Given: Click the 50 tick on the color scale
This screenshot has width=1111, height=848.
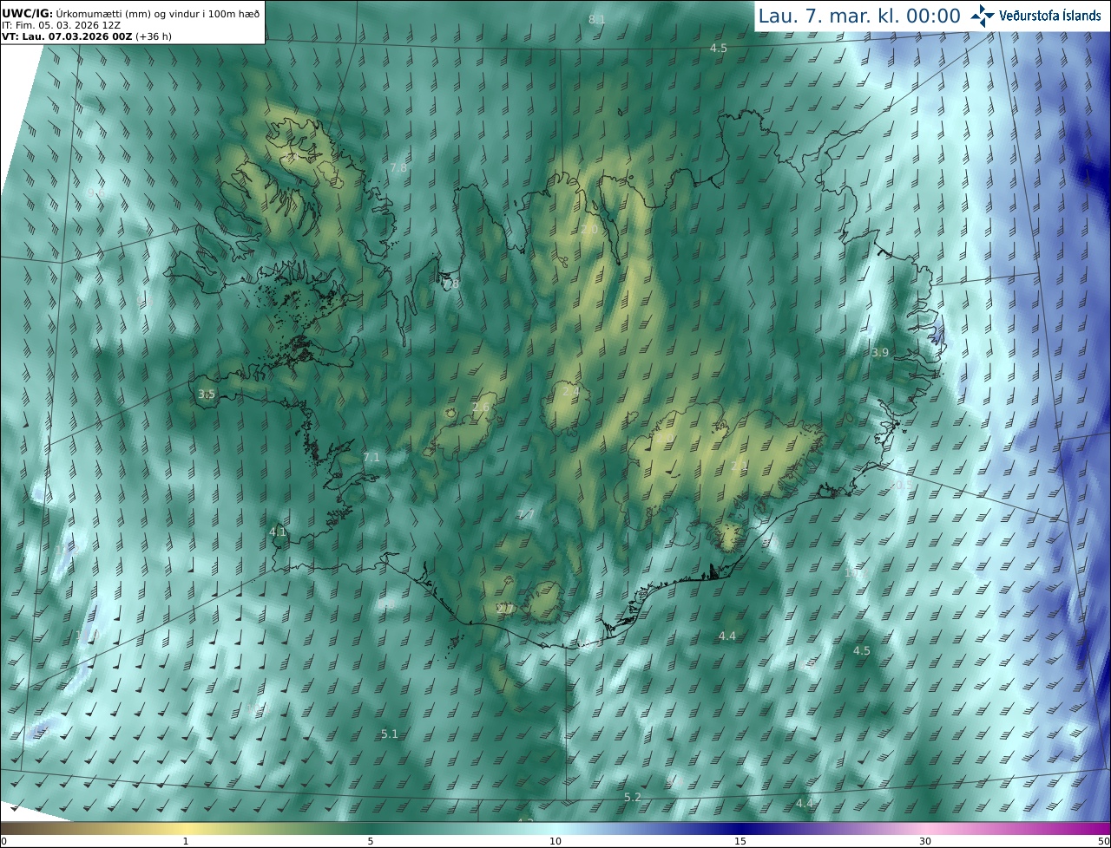Looking at the screenshot, I should [1104, 841].
